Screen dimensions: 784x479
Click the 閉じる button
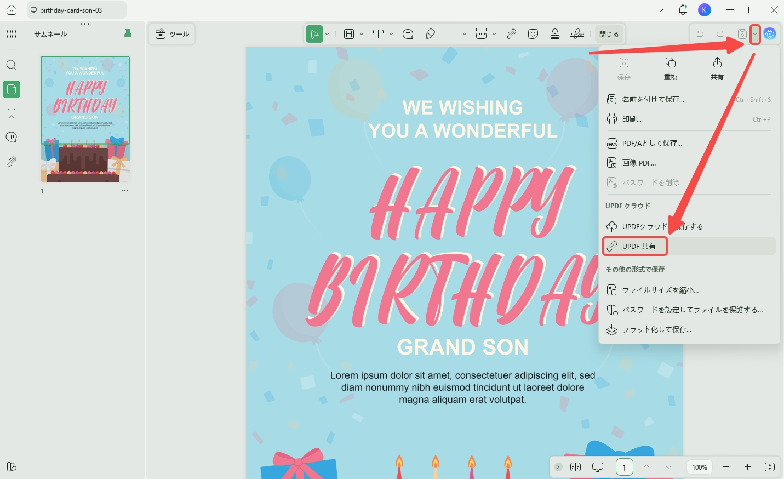[x=609, y=34]
